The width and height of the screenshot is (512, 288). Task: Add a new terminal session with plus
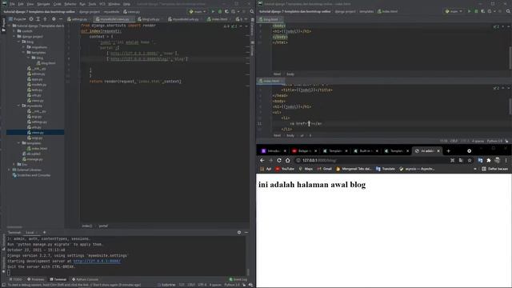45,233
